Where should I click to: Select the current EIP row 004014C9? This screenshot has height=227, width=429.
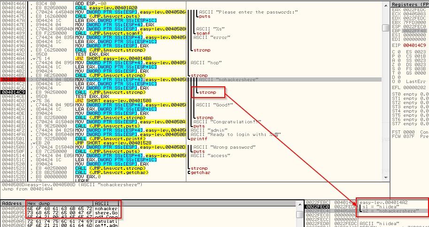click(192, 92)
